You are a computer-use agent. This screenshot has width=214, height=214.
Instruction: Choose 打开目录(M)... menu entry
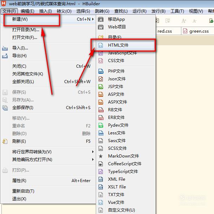tap(48, 30)
